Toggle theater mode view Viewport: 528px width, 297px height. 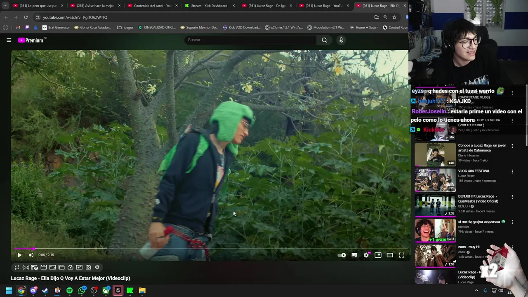click(x=390, y=255)
